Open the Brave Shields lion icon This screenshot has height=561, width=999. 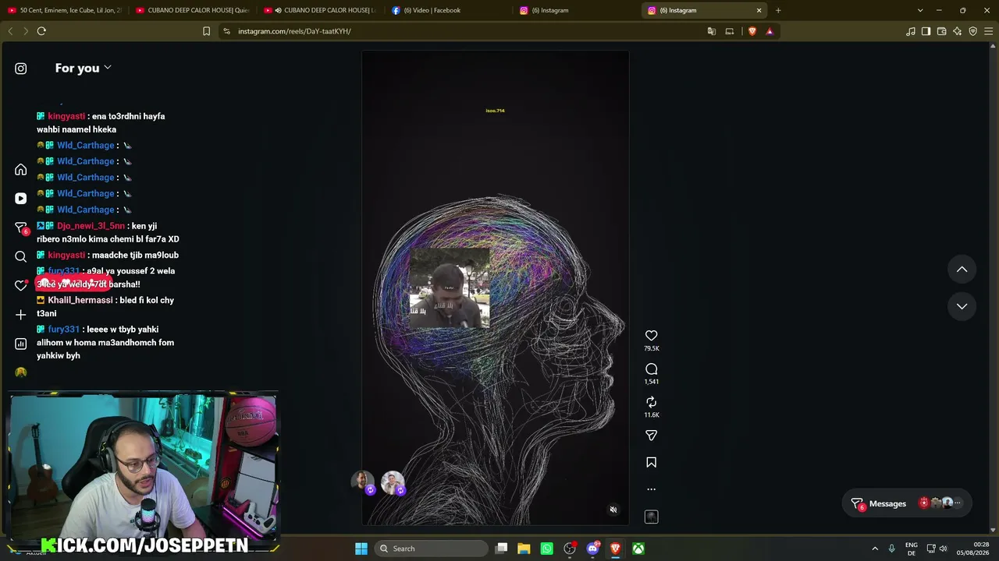(752, 31)
